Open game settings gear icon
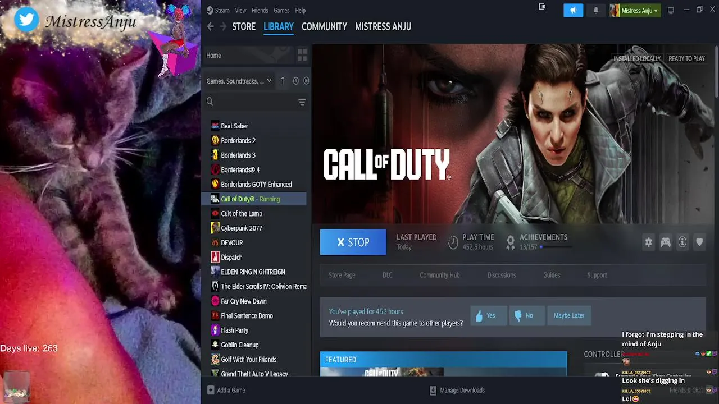This screenshot has width=719, height=404. (x=648, y=242)
